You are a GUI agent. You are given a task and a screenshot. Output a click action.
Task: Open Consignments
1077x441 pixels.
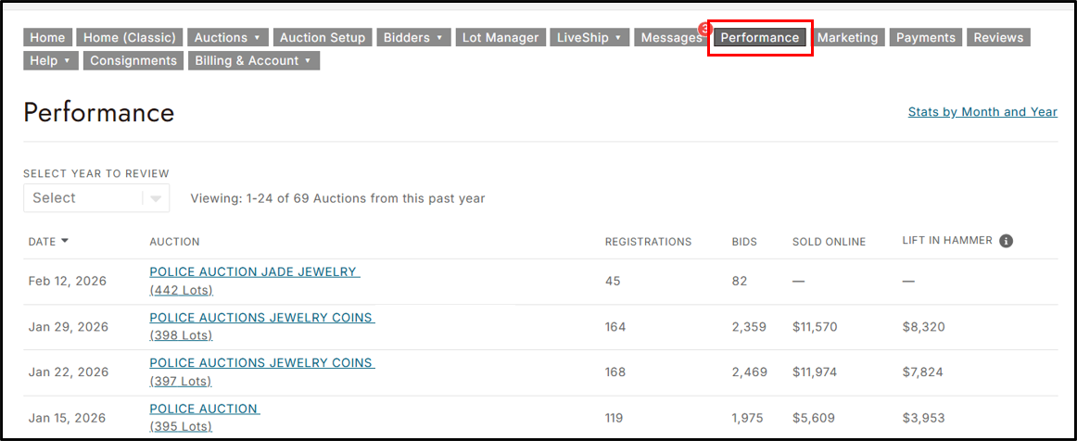134,60
